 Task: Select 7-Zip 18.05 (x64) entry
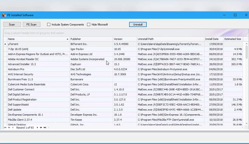(18, 49)
